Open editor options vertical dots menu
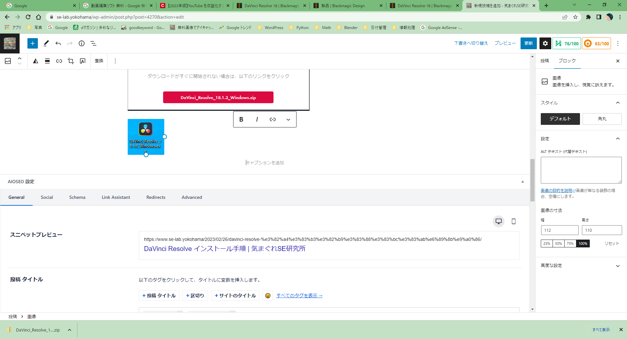Viewport: 627px width, 339px height. click(618, 43)
